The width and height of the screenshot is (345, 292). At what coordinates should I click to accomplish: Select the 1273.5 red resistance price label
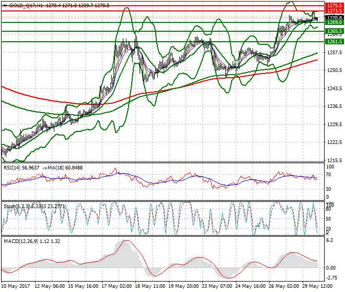(x=334, y=11)
